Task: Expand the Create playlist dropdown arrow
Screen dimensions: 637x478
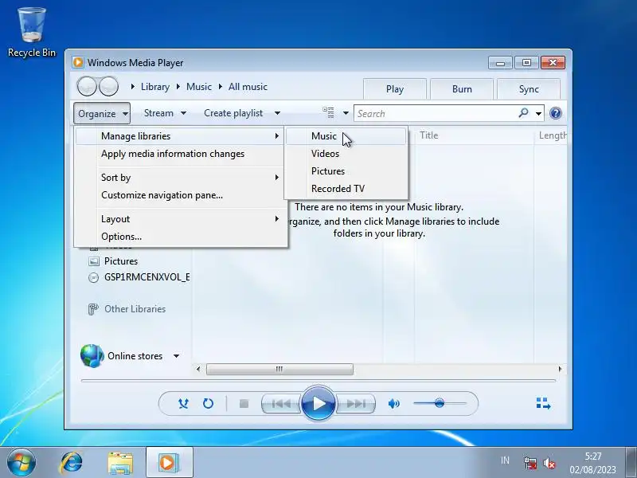Action: (x=277, y=113)
